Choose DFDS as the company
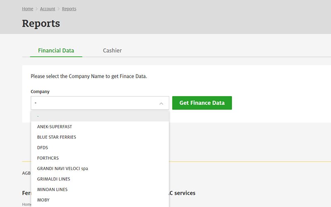Screen dimensions: 331x207 pyautogui.click(x=43, y=147)
